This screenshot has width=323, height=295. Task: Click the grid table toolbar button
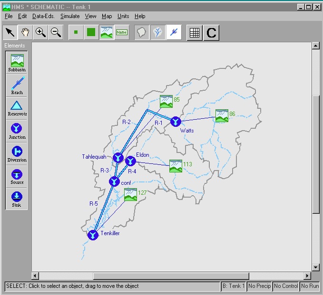click(x=195, y=33)
